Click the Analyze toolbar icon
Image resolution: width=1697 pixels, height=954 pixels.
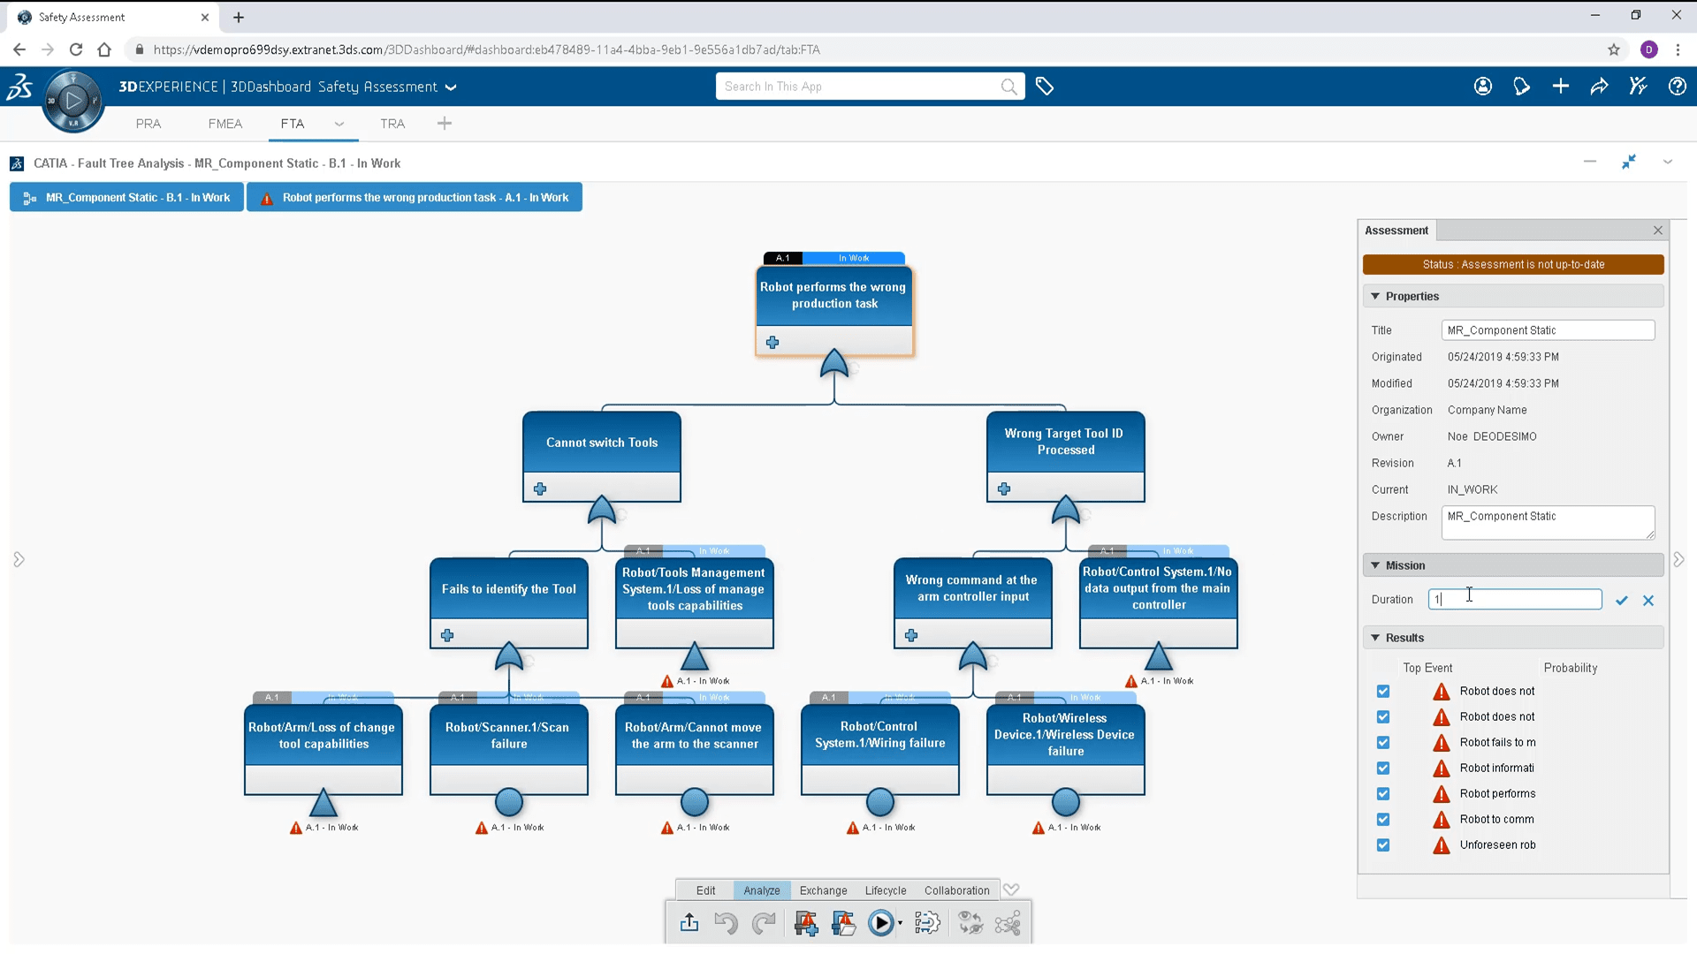click(x=762, y=890)
